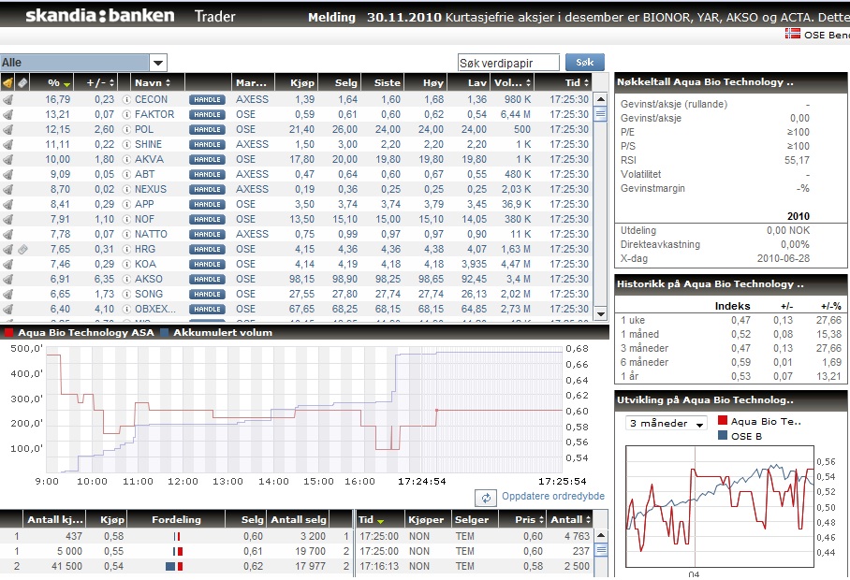
Task: Click the megaphone column header icon
Action: 7,83
